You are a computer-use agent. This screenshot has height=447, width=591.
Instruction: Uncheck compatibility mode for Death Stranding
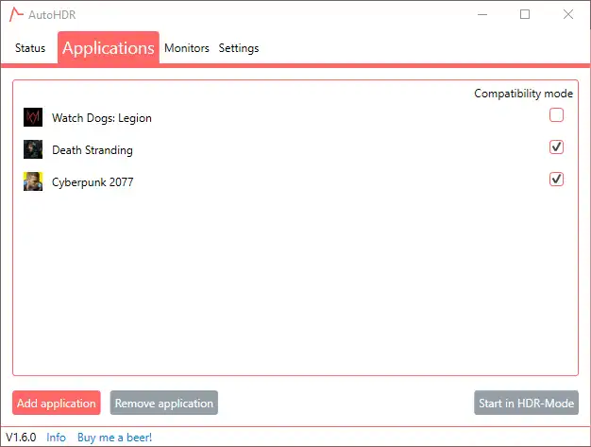pos(556,147)
